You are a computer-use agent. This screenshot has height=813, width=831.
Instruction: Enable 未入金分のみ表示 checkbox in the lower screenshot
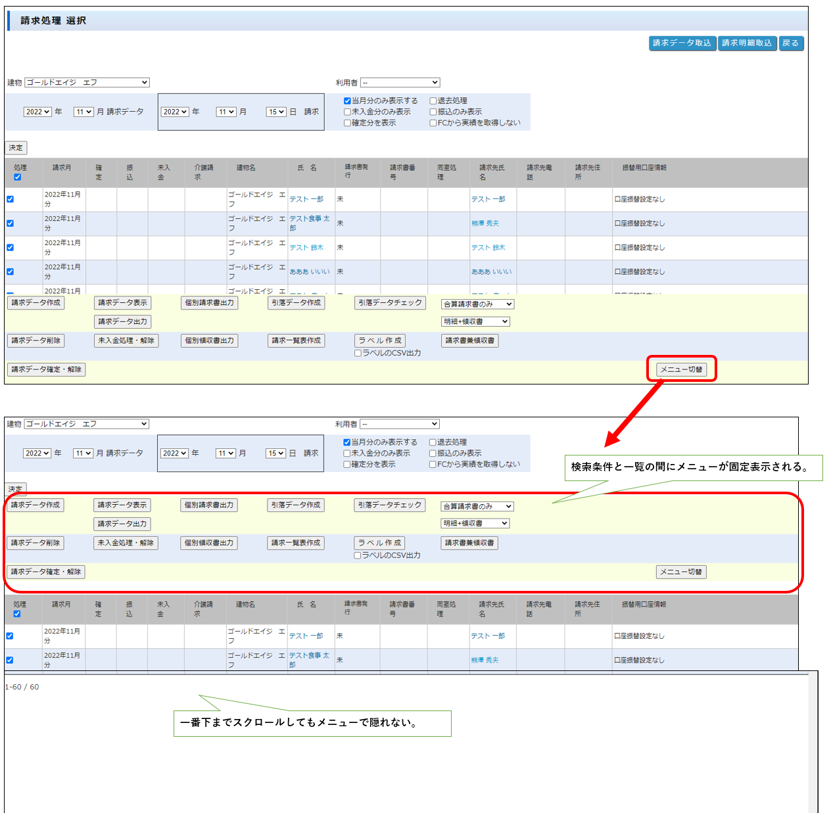coord(346,453)
